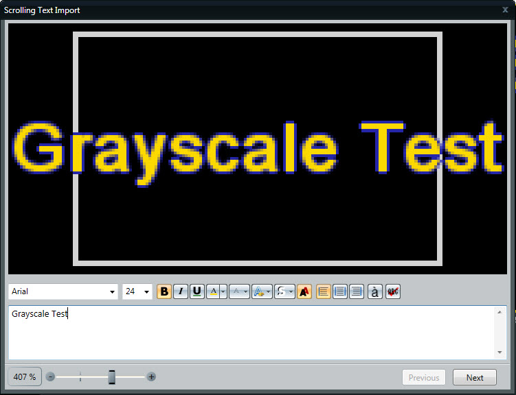Click the text shadow color icon

(258, 291)
